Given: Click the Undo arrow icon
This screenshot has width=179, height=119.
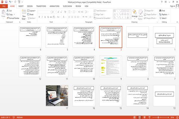Looking at the screenshot, I should coord(10,2).
